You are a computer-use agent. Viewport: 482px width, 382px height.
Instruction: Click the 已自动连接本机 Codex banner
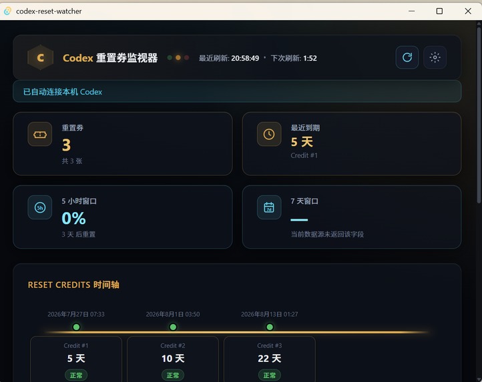(237, 91)
